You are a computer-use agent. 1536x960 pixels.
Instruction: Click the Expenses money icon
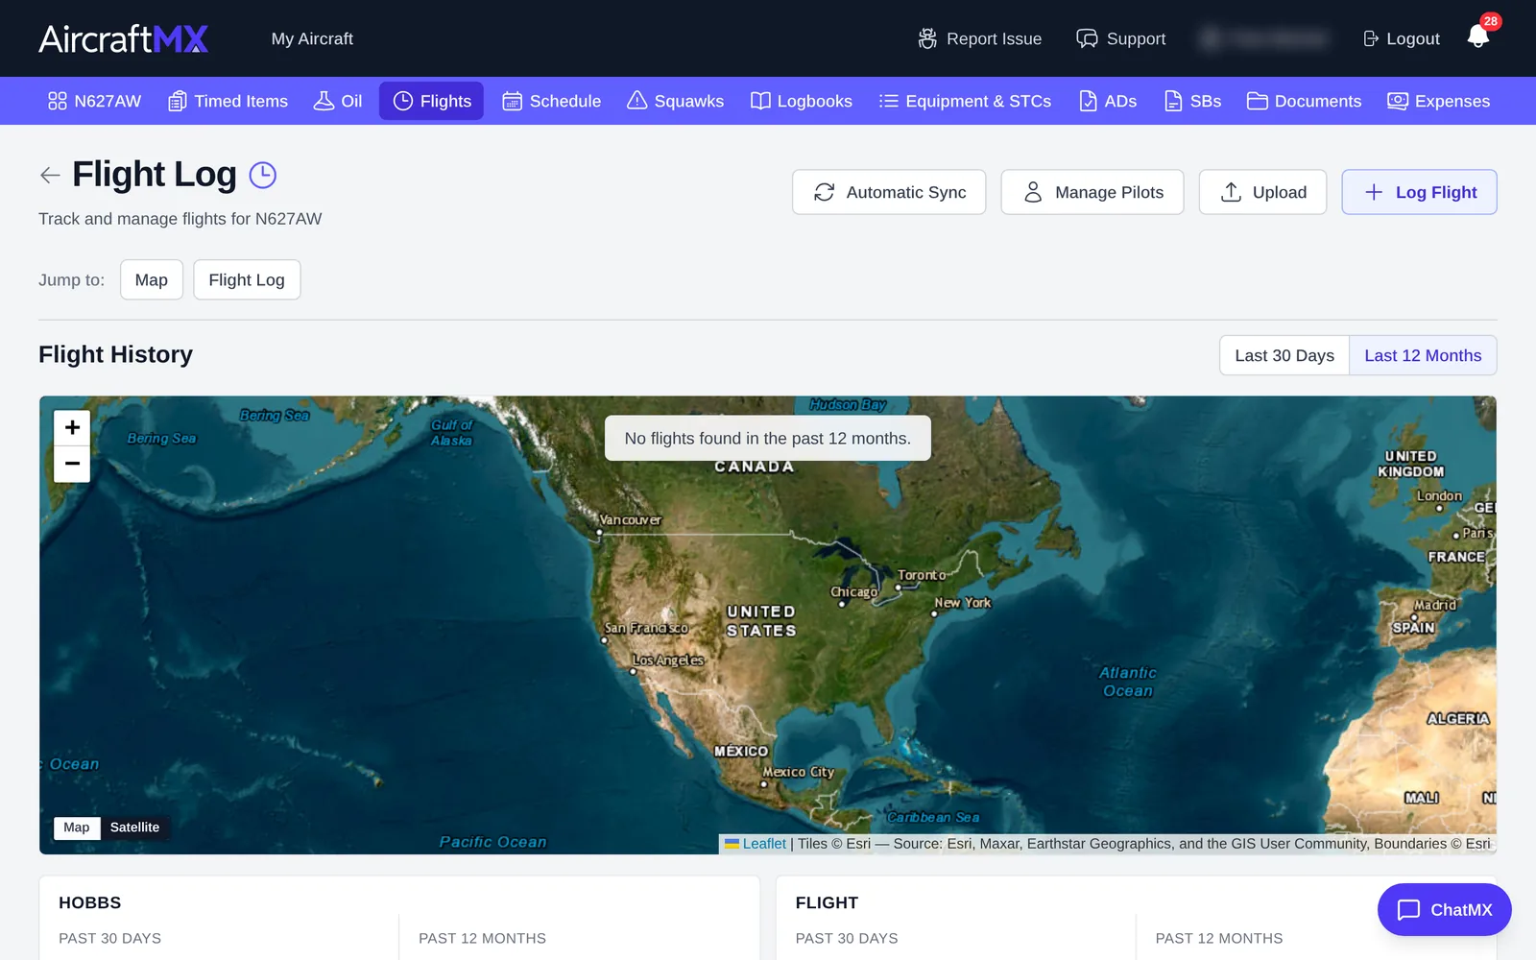coord(1398,101)
